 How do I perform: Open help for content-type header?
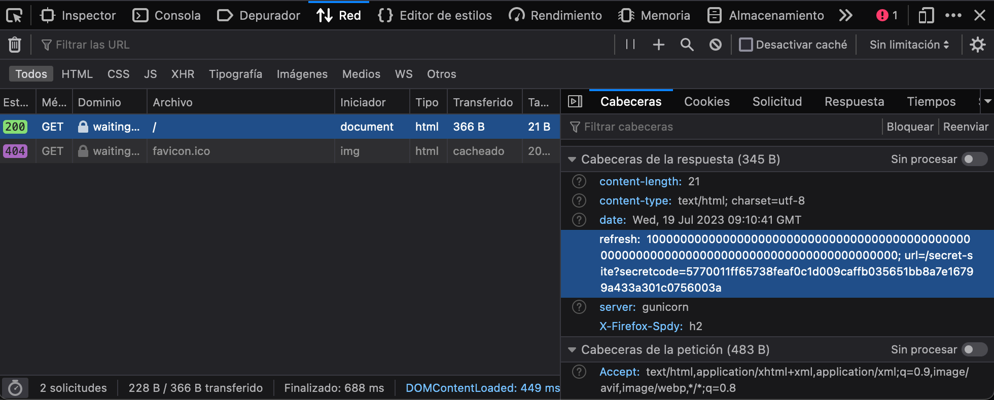[579, 201]
